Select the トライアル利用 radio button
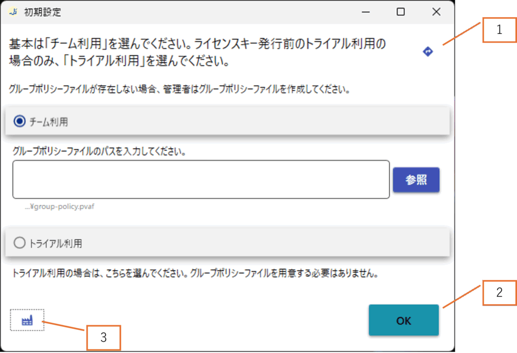This screenshot has width=517, height=353. [20, 243]
